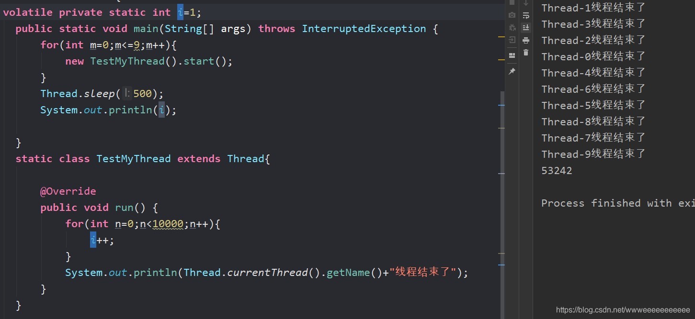Click console line Thread-7线程结束了
Image resolution: width=695 pixels, height=319 pixels.
pos(593,138)
